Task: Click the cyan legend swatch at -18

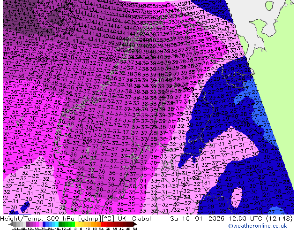Action: pyautogui.click(x=57, y=224)
